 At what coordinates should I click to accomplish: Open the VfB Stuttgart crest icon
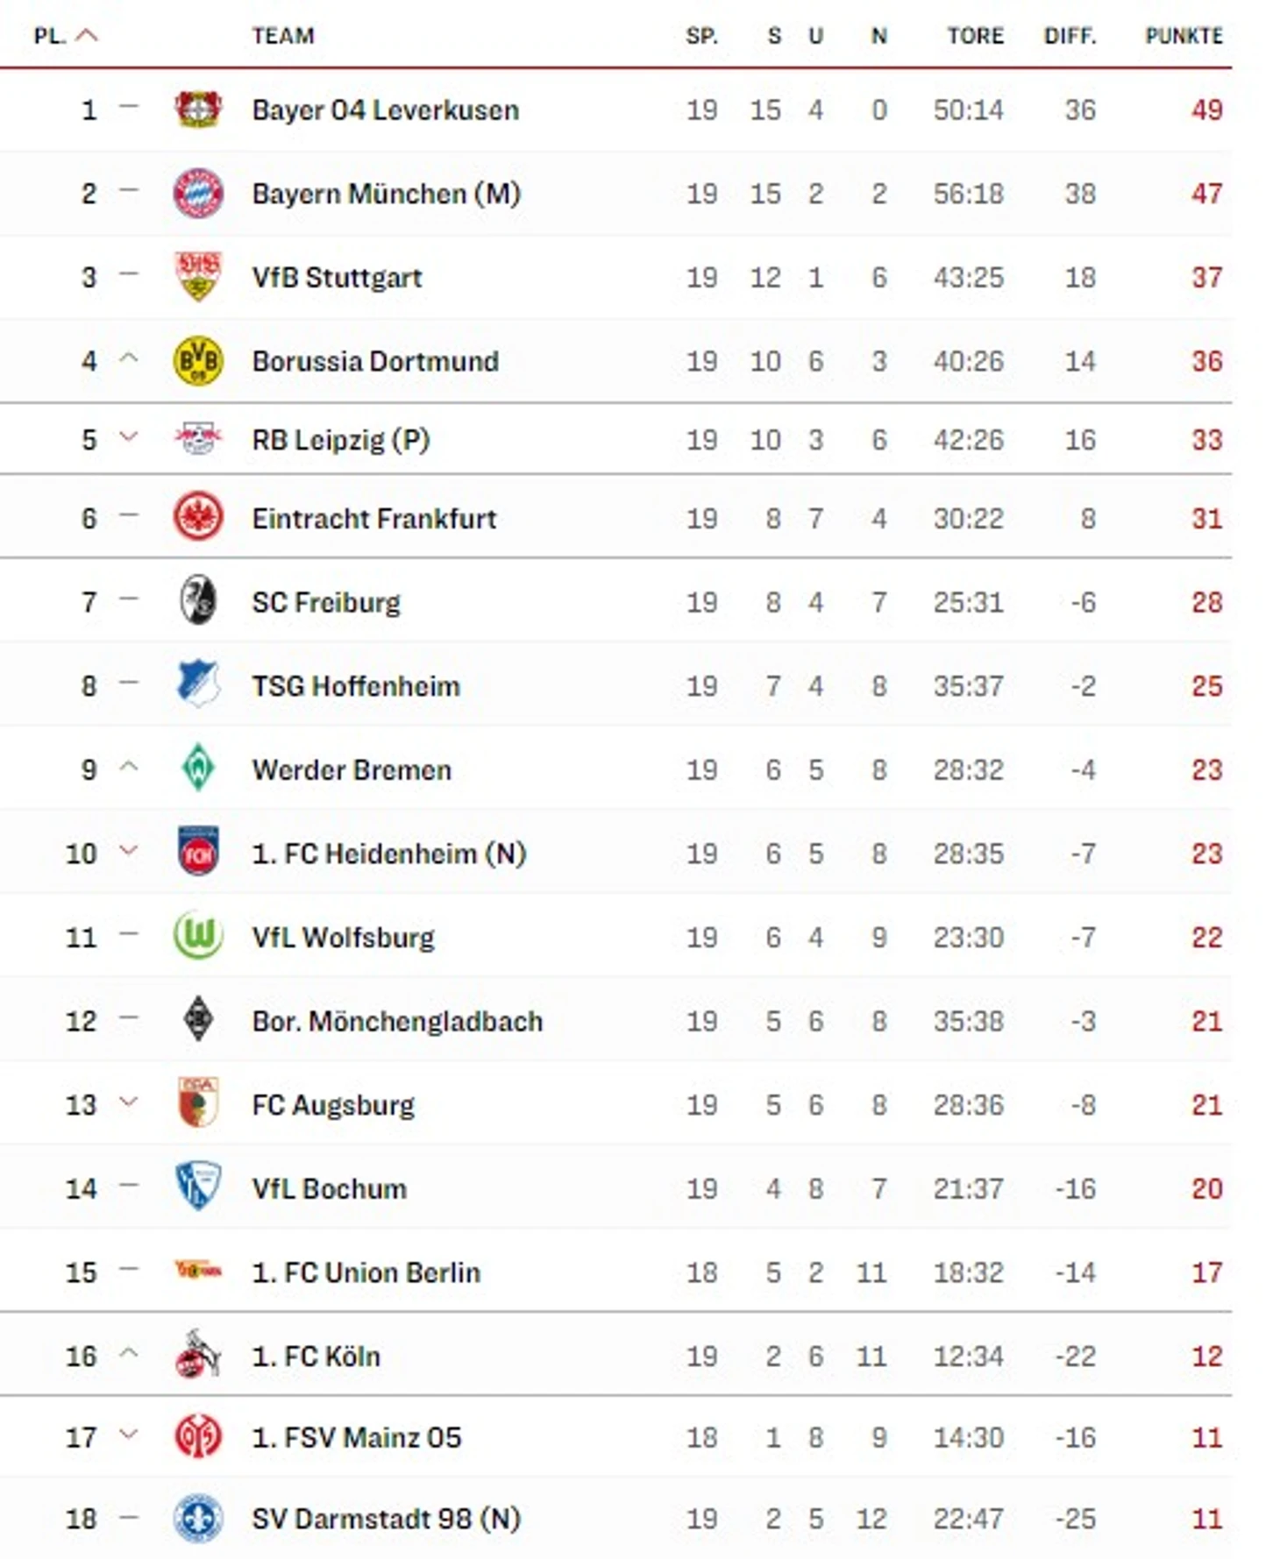coord(198,277)
